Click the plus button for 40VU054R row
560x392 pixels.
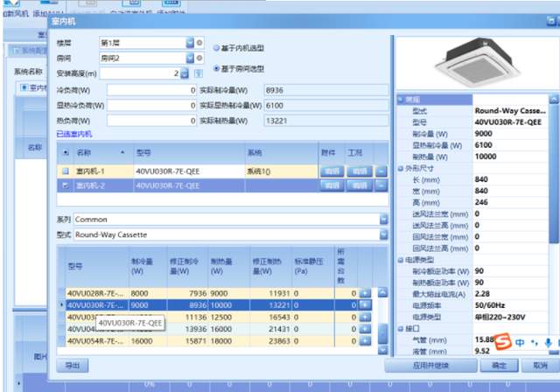click(365, 340)
